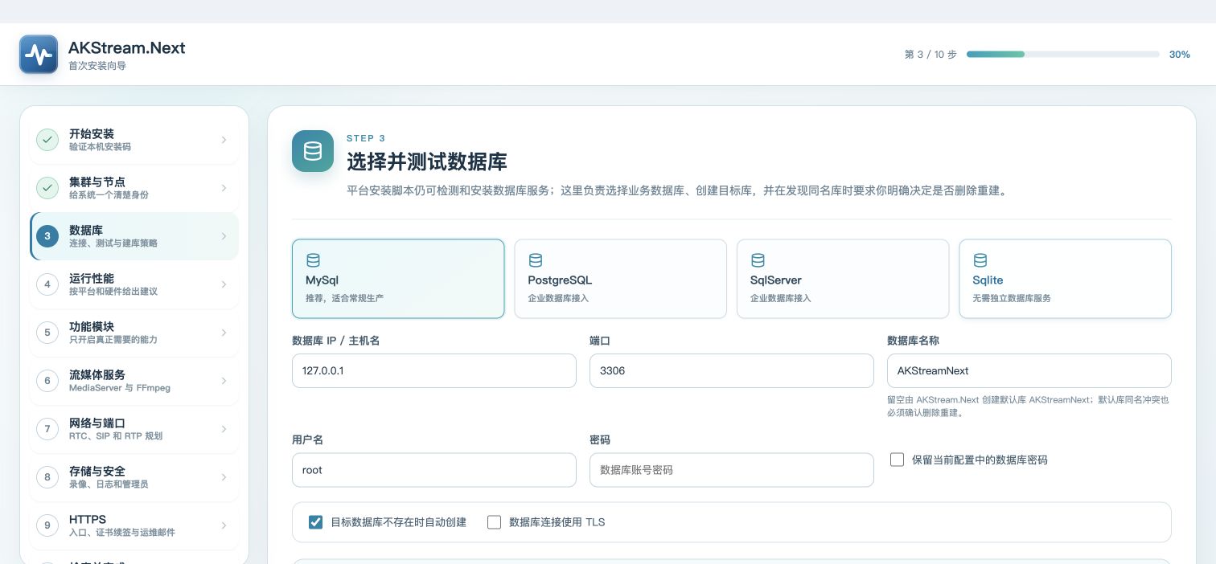
Task: Open the HTTPS step
Action: click(134, 525)
